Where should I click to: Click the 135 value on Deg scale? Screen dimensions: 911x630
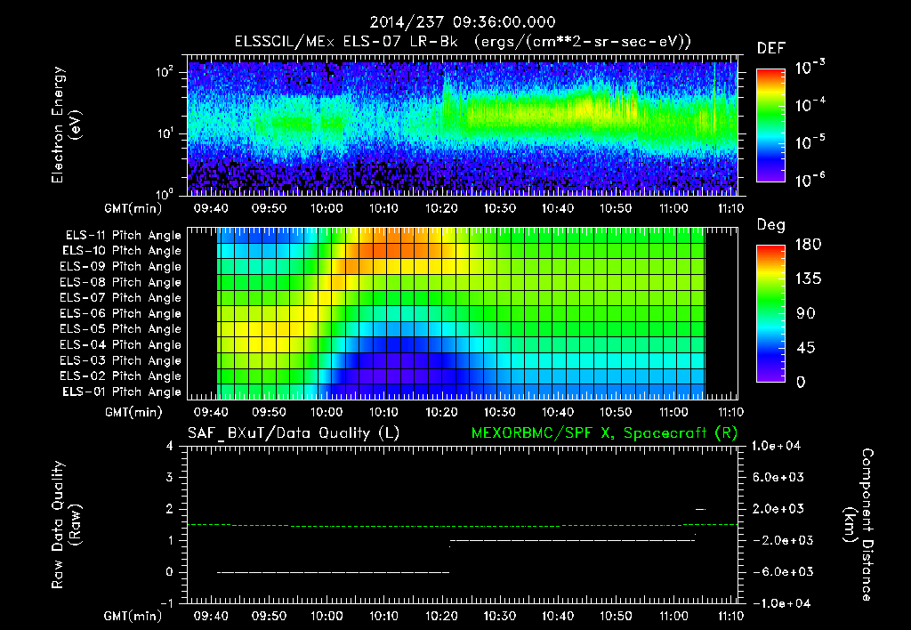point(808,279)
